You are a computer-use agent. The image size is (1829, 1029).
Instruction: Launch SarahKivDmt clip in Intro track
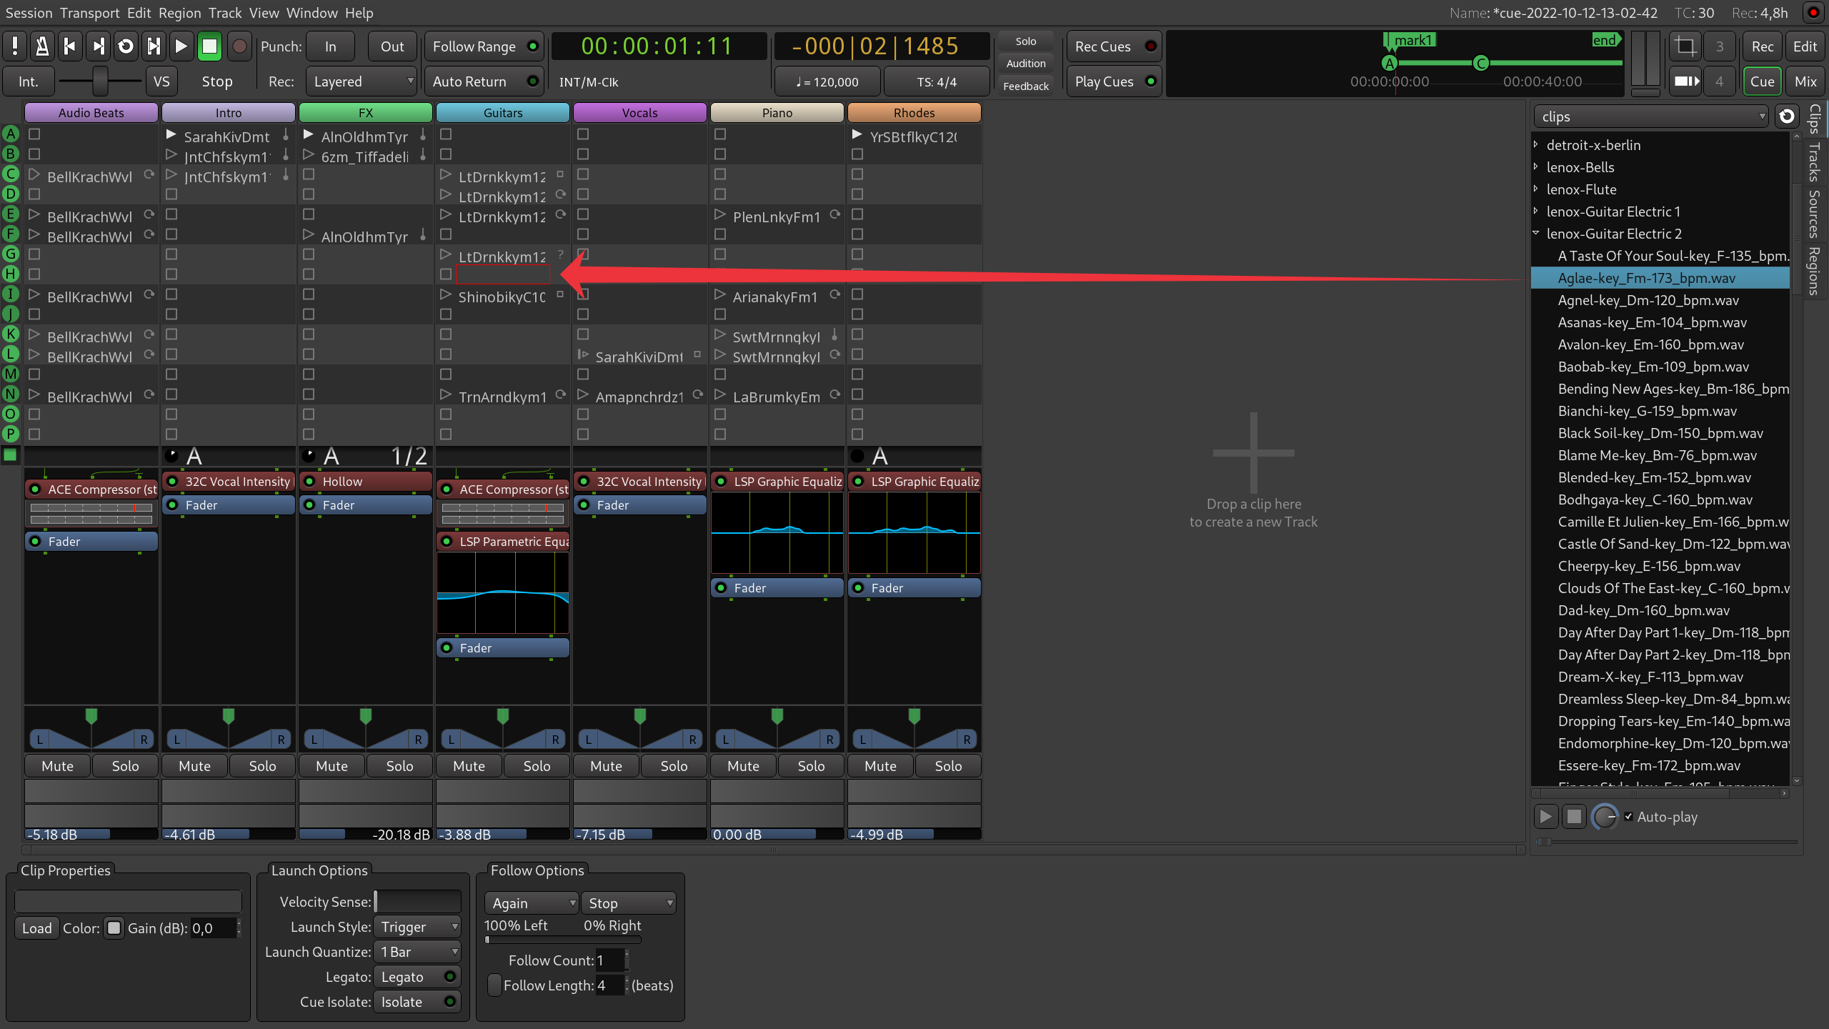click(171, 134)
